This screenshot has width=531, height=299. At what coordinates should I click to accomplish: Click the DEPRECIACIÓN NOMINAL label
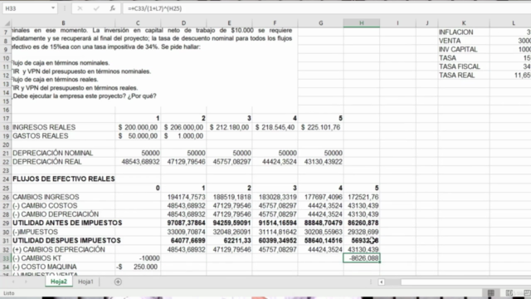point(53,153)
